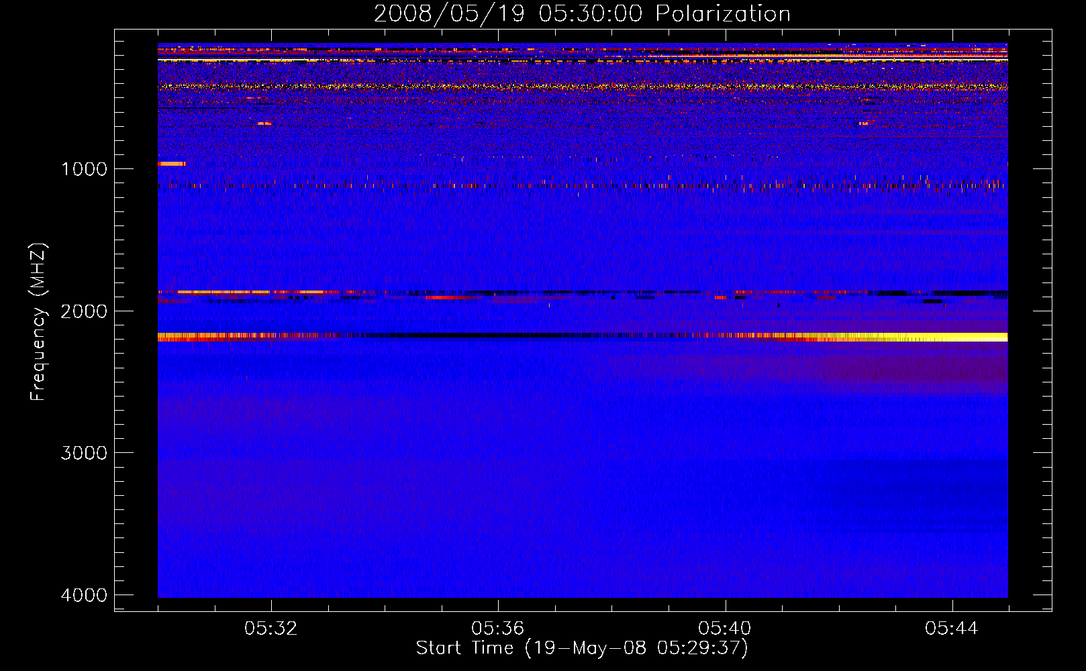Click the 05:36 time tick label

point(498,629)
